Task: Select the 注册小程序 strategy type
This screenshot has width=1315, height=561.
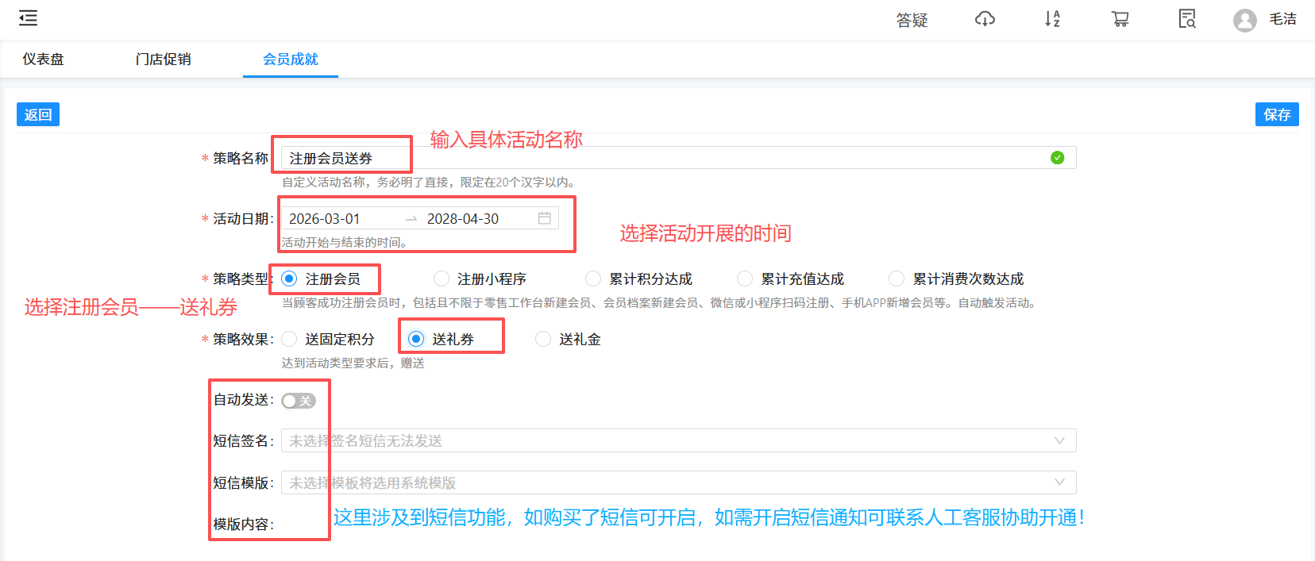Action: [x=442, y=279]
